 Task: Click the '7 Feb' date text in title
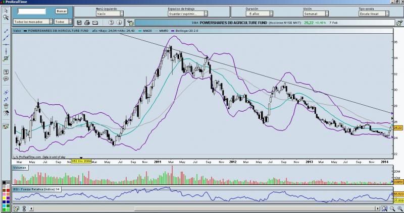pos(333,23)
